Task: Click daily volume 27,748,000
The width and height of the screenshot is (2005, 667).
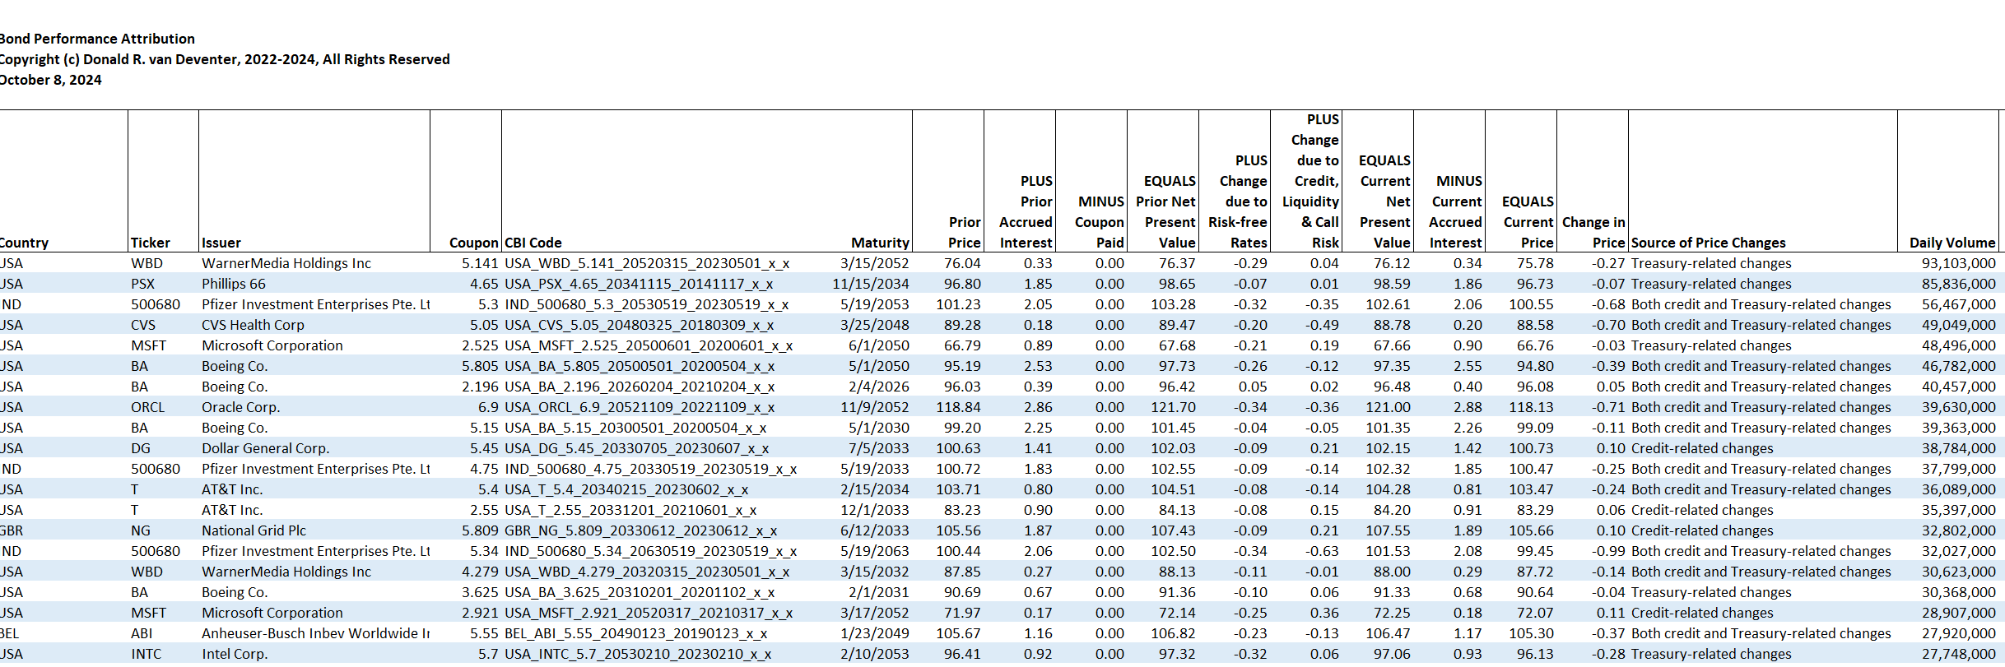Action: 1959,654
